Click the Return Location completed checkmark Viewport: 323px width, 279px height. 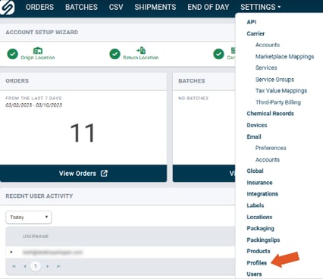pos(114,54)
